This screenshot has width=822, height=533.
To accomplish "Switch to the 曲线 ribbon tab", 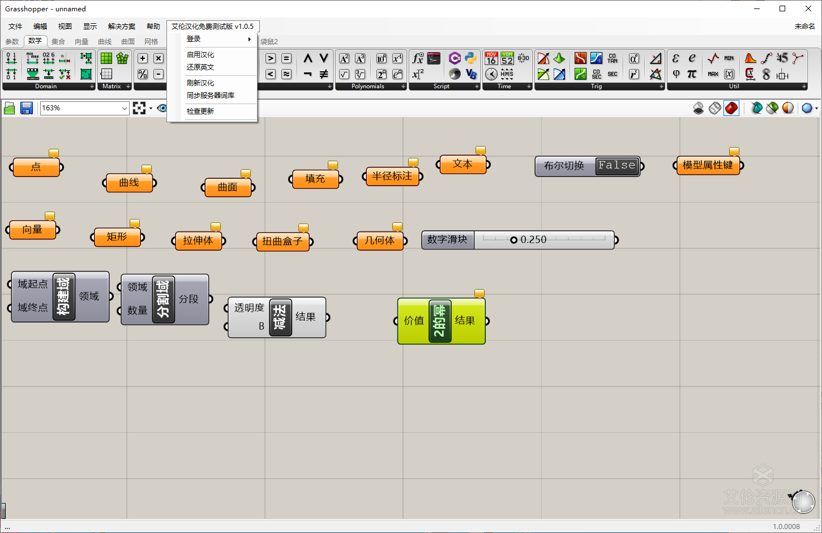I will pos(105,42).
